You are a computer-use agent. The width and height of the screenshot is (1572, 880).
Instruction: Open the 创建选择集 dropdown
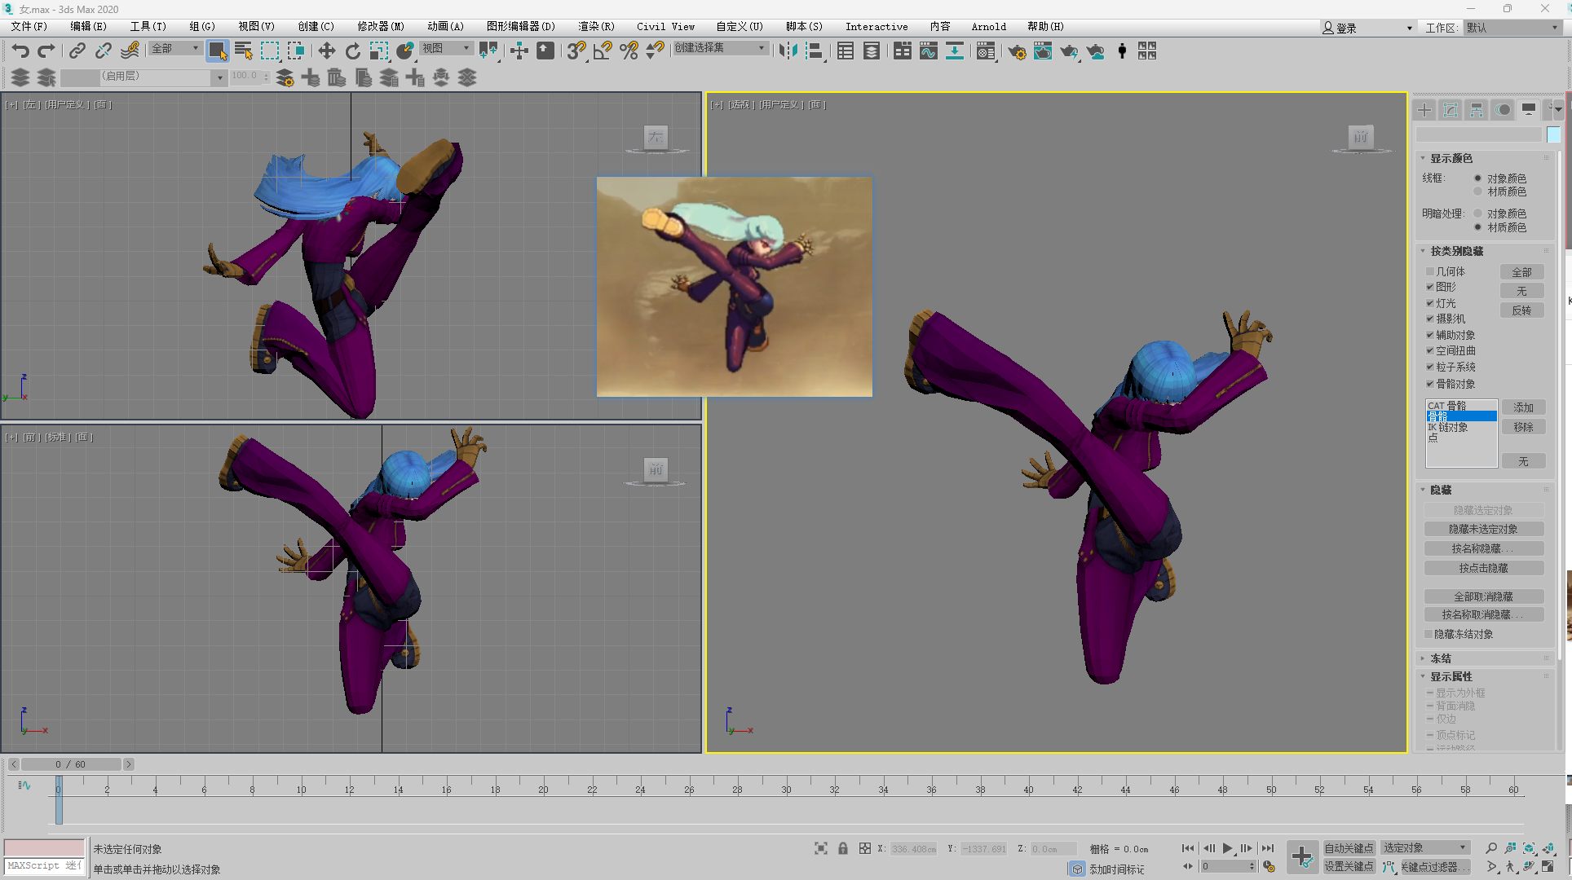click(721, 48)
